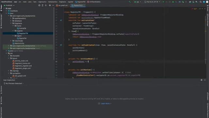Image resolution: width=209 pixels, height=118 pixels.
Task: Open Gradle tool window on right edge
Action: pos(208,8)
